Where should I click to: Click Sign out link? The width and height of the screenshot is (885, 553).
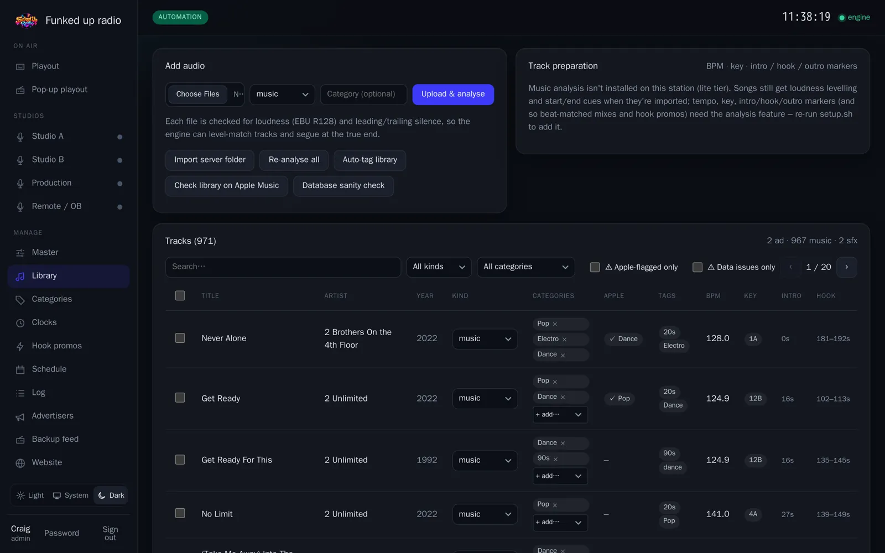pyautogui.click(x=110, y=533)
